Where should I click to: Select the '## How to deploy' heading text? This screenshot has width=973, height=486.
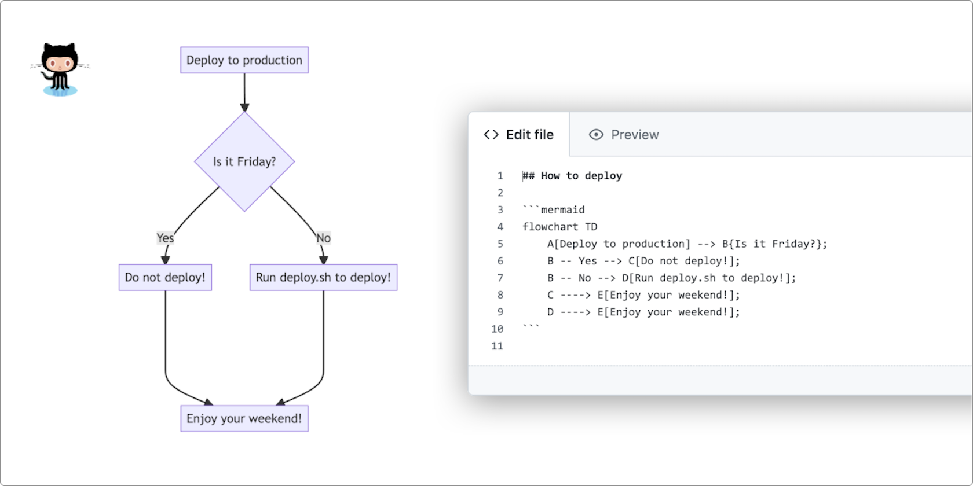click(572, 175)
